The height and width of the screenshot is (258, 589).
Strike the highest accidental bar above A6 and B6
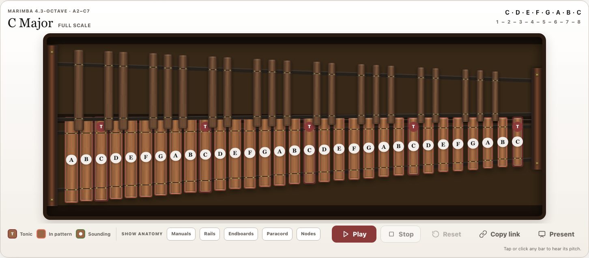pyautogui.click(x=495, y=96)
